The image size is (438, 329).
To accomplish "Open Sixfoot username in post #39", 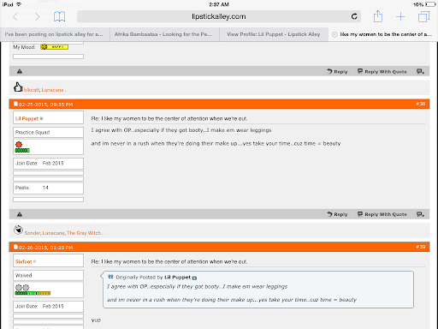I will 24,261.
